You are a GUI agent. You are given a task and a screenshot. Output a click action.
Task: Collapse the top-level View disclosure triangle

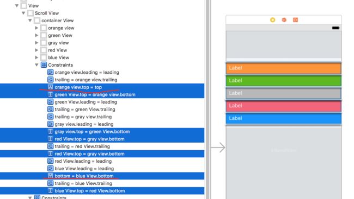pyautogui.click(x=17, y=5)
